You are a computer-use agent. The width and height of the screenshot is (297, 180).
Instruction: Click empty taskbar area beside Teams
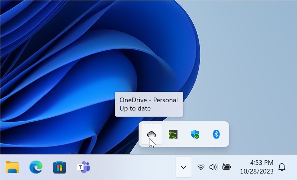pyautogui.click(x=133, y=167)
